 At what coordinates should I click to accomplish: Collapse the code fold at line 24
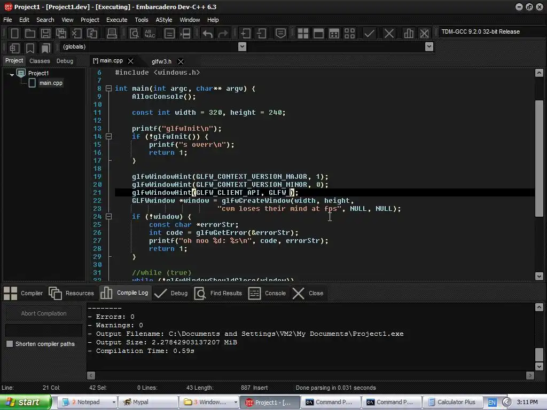(x=108, y=217)
